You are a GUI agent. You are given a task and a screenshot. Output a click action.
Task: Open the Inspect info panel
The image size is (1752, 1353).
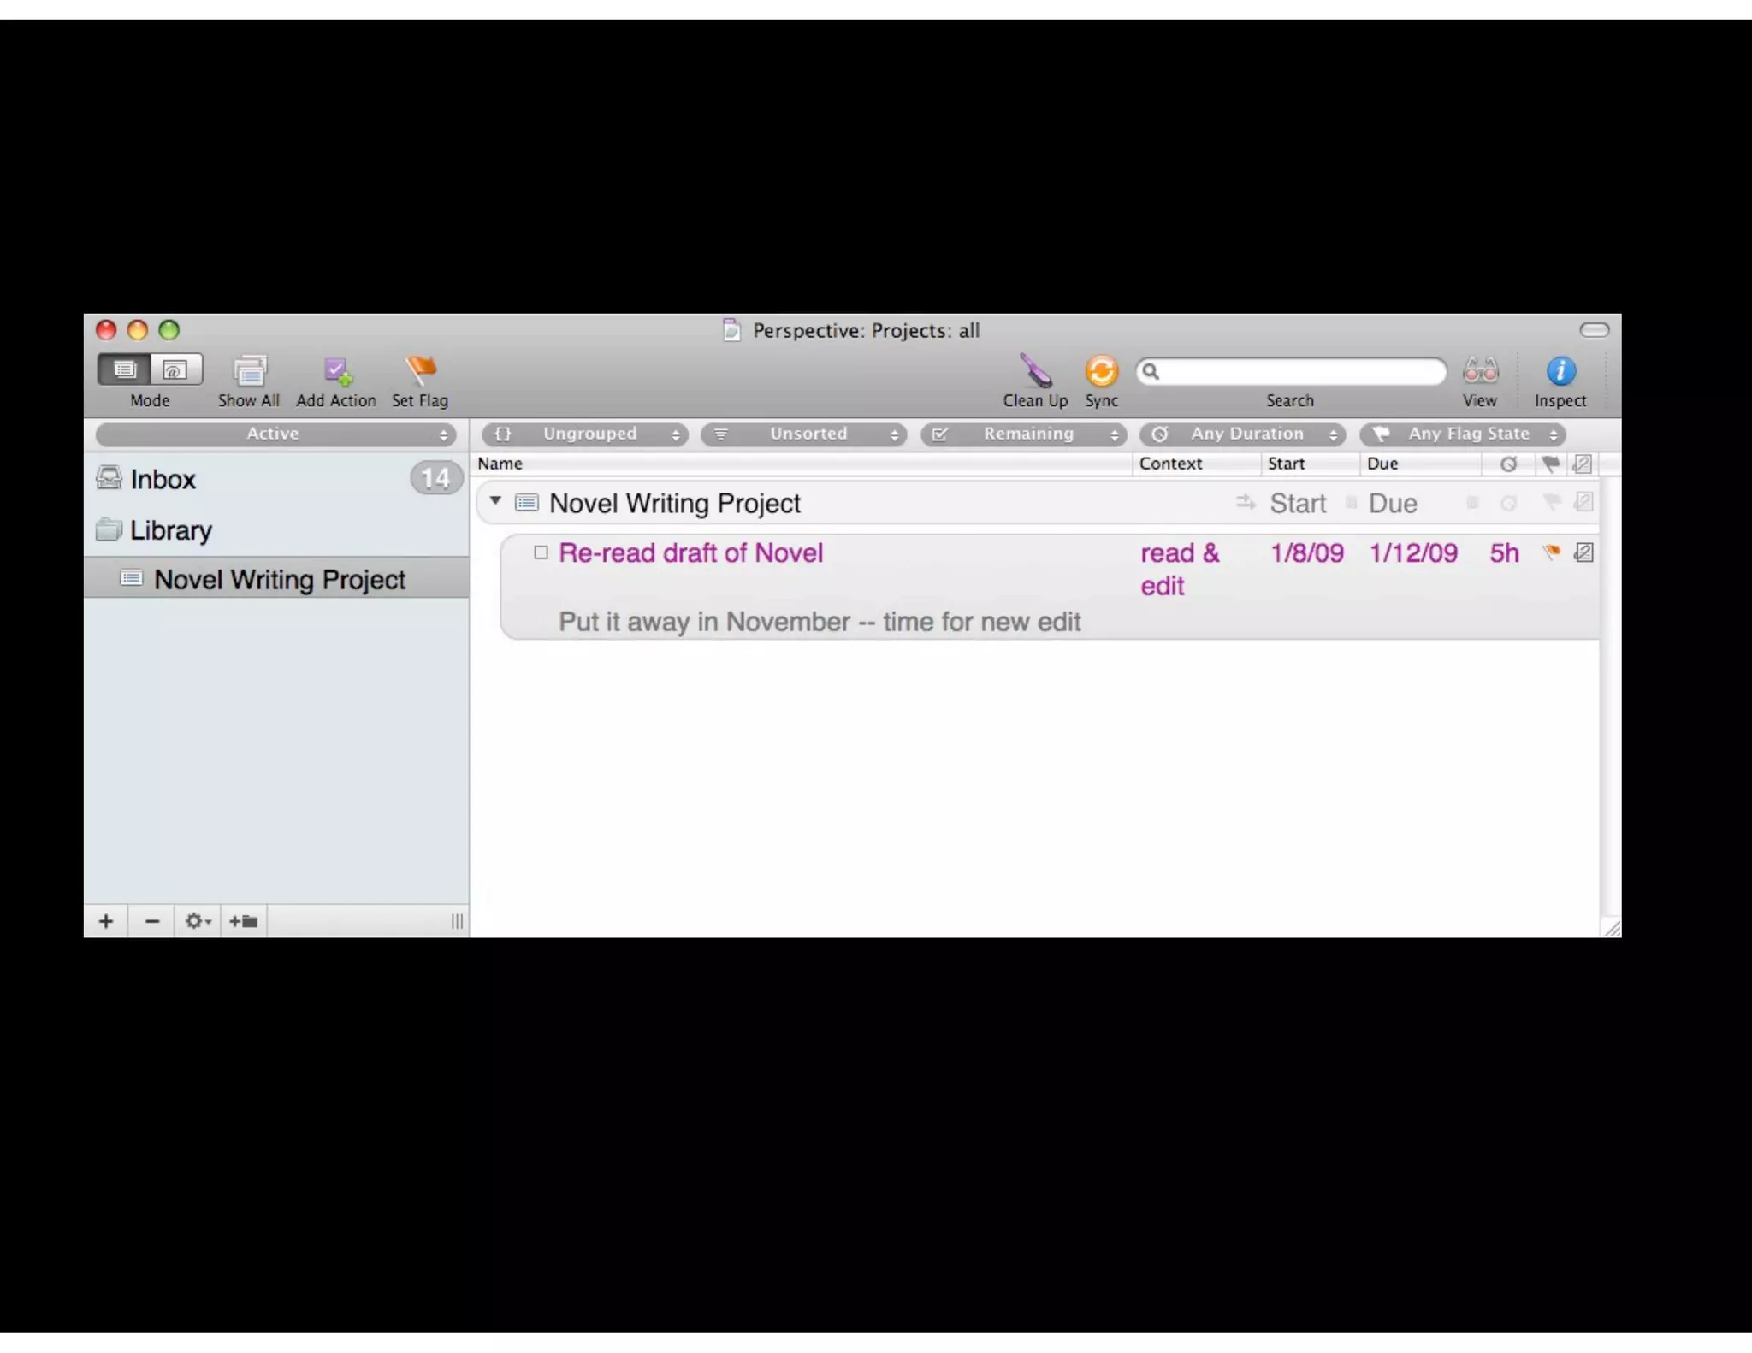pyautogui.click(x=1560, y=371)
